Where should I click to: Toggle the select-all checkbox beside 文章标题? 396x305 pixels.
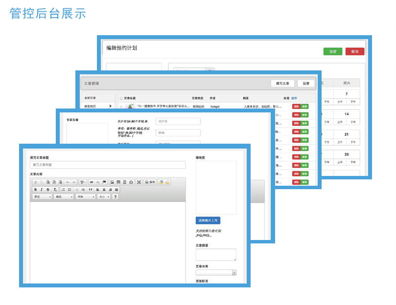(x=121, y=98)
